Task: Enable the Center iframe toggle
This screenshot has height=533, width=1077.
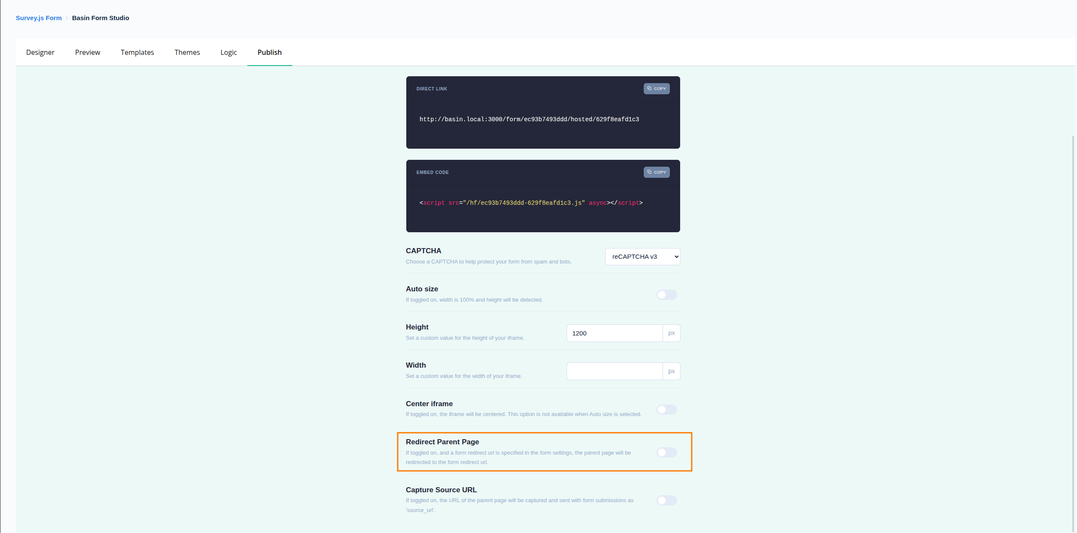Action: pyautogui.click(x=667, y=410)
